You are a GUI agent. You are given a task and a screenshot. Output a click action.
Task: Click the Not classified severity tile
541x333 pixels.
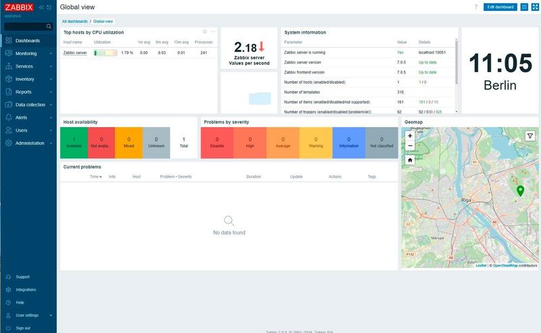[x=381, y=143]
